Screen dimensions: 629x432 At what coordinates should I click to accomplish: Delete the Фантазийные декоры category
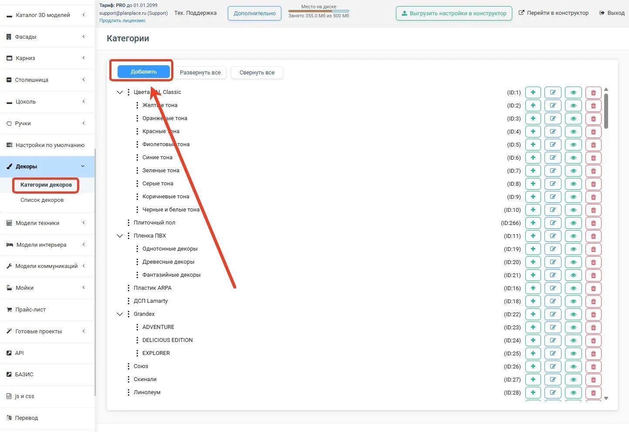tap(593, 275)
